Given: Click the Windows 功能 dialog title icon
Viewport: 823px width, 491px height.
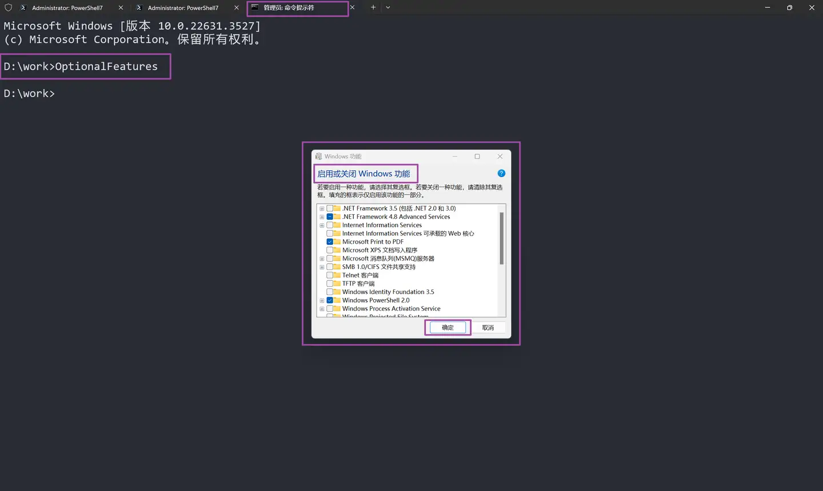Looking at the screenshot, I should pos(319,156).
